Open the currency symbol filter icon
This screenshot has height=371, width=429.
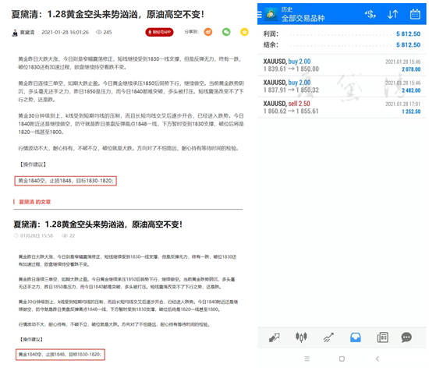pos(370,14)
